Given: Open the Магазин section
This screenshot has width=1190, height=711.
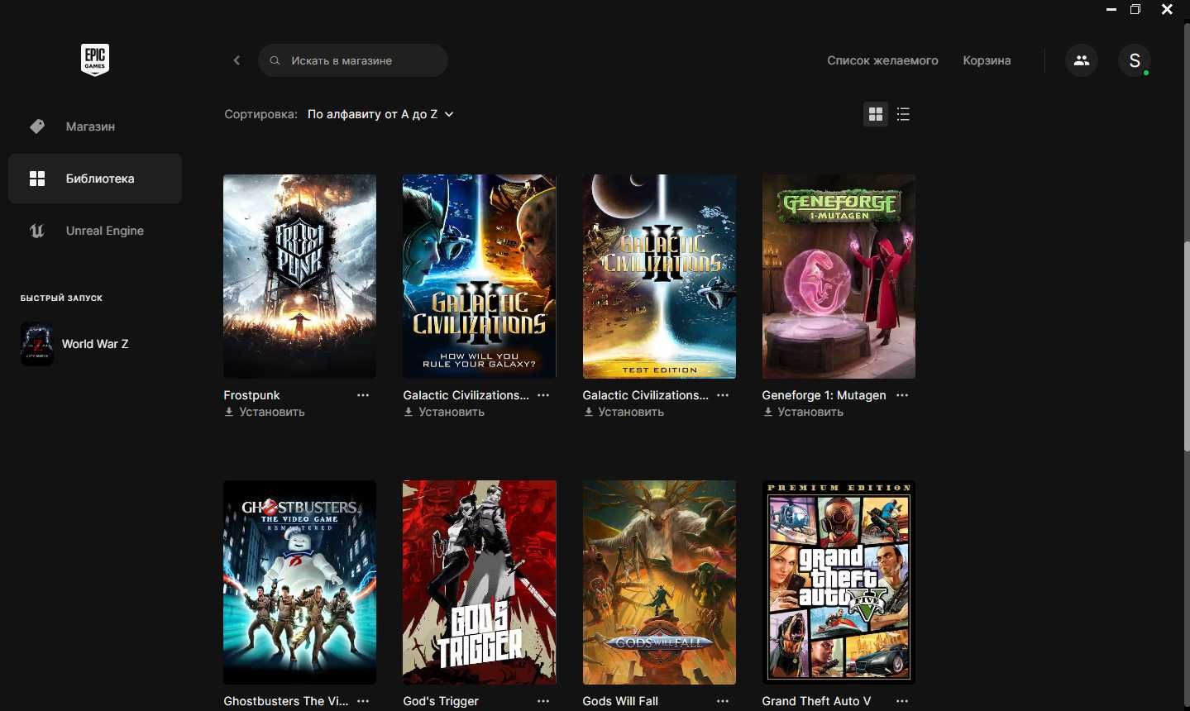Looking at the screenshot, I should [95, 126].
